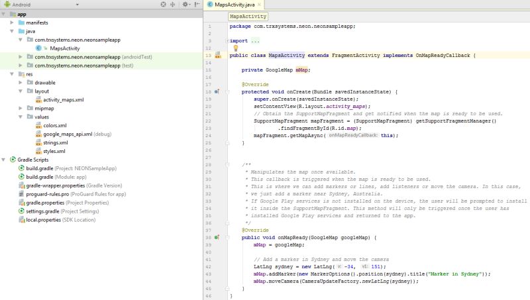Click the manifests folder icon
530x300 pixels.
click(x=21, y=23)
